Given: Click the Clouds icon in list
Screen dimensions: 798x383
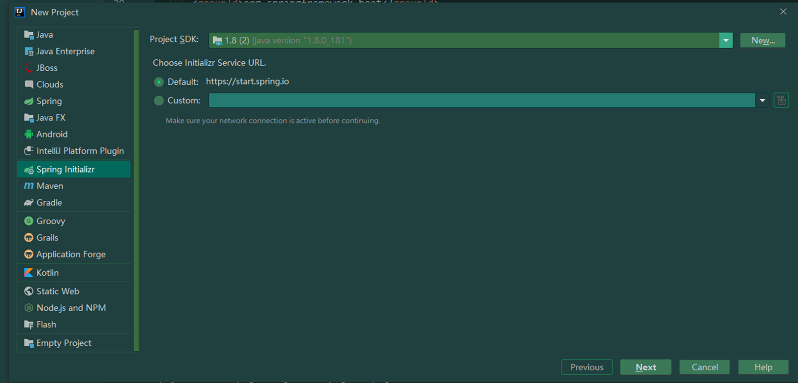Looking at the screenshot, I should pos(29,85).
